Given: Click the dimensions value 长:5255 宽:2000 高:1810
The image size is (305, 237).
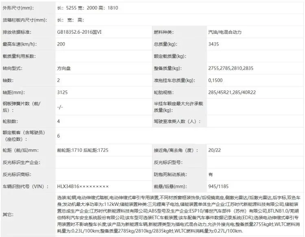Looking at the screenshot, I should (x=87, y=8).
